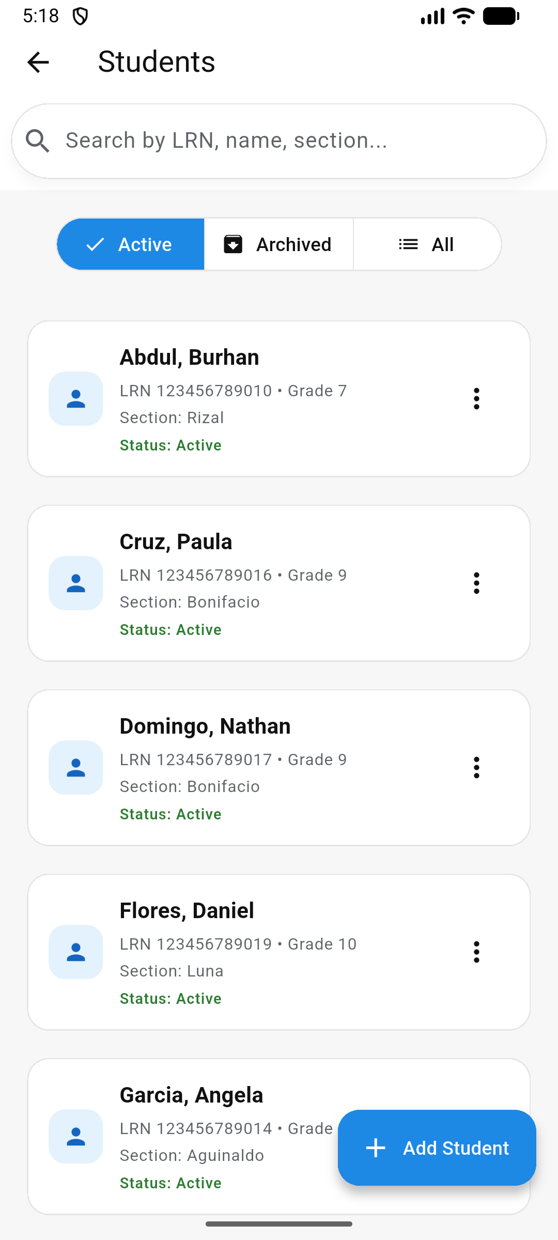Open the Garcia, Angela student card

coord(207,1095)
